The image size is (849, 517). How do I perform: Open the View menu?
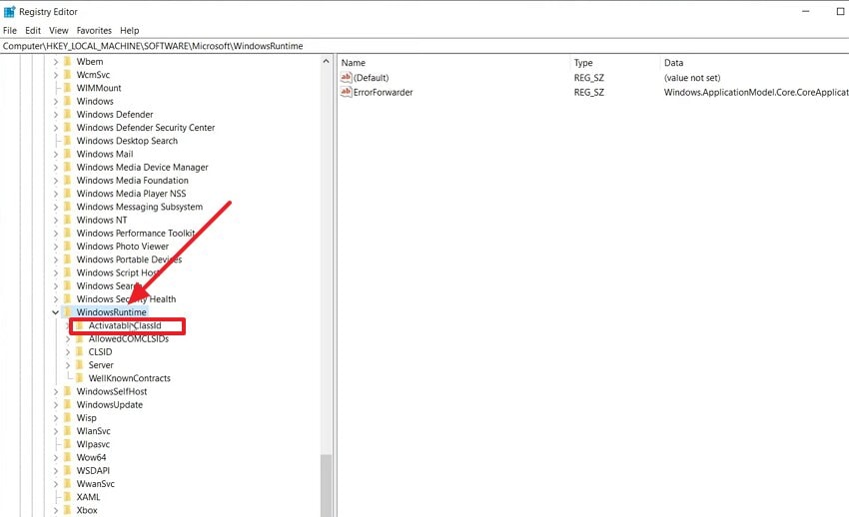tap(59, 31)
